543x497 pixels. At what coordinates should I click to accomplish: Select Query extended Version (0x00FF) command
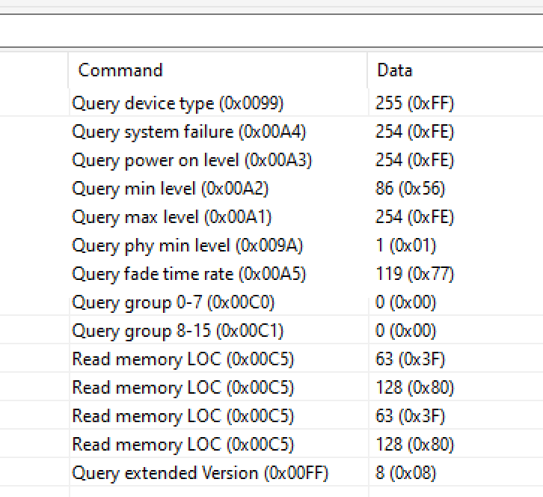click(200, 473)
